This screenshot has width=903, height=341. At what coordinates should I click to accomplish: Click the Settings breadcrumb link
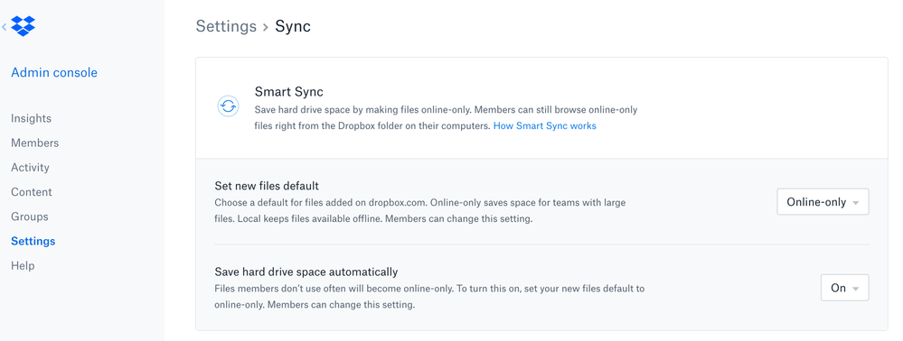(x=226, y=26)
